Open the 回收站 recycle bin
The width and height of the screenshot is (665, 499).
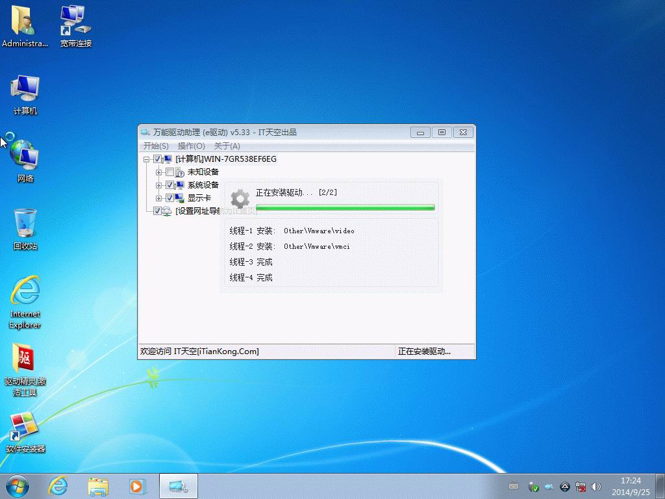click(25, 229)
